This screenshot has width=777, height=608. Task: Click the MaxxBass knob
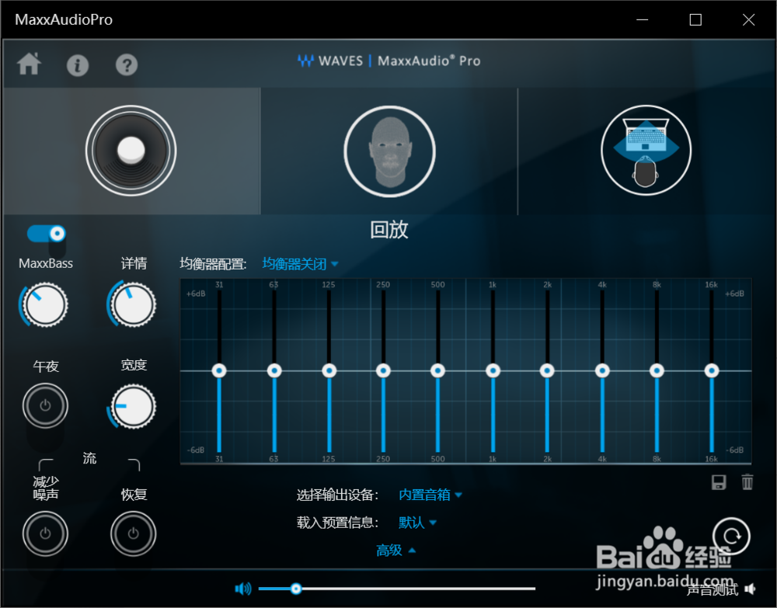pos(45,305)
